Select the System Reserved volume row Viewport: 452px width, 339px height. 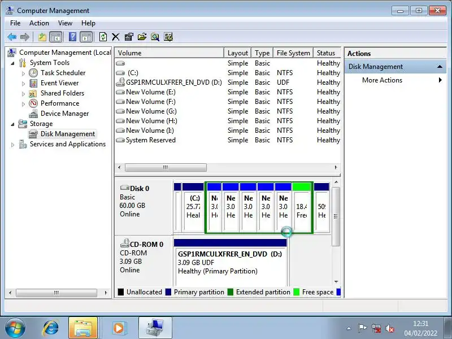coord(228,140)
